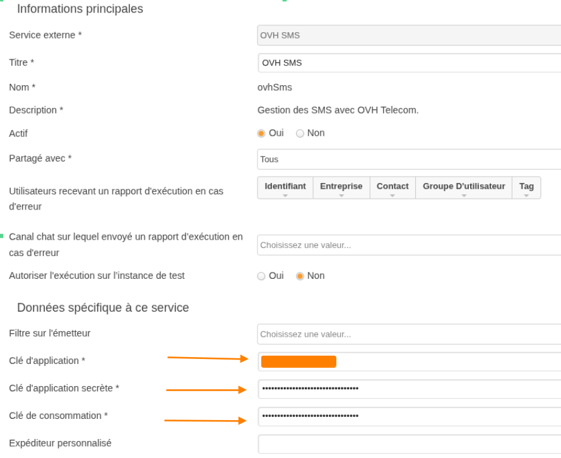Open the Partagé avec selector showing Tous
This screenshot has width=561, height=458.
410,160
